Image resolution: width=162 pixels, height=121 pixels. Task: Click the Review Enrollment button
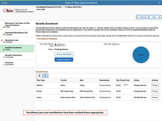[x=64, y=54]
